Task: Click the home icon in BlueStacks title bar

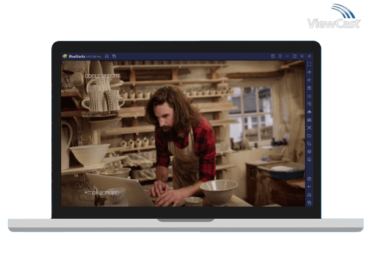Action: click(107, 56)
